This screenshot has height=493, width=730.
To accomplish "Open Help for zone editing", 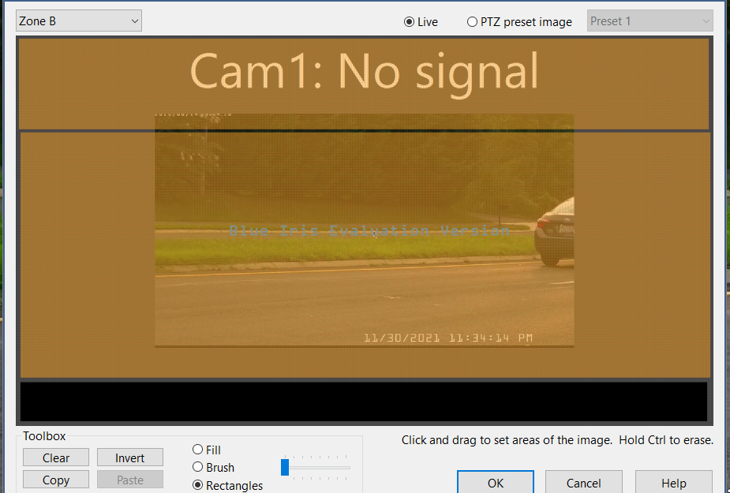I will (x=674, y=483).
